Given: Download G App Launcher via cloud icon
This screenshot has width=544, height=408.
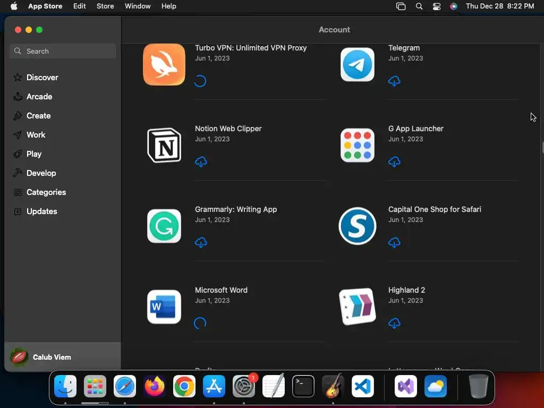Looking at the screenshot, I should (394, 162).
